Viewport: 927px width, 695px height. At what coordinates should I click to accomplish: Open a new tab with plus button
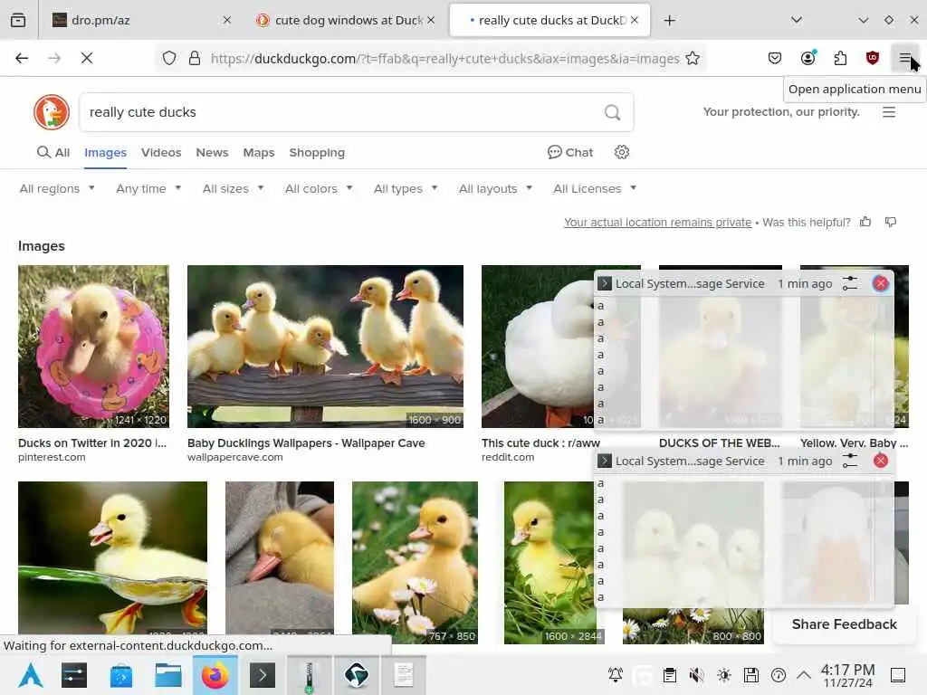coord(669,20)
